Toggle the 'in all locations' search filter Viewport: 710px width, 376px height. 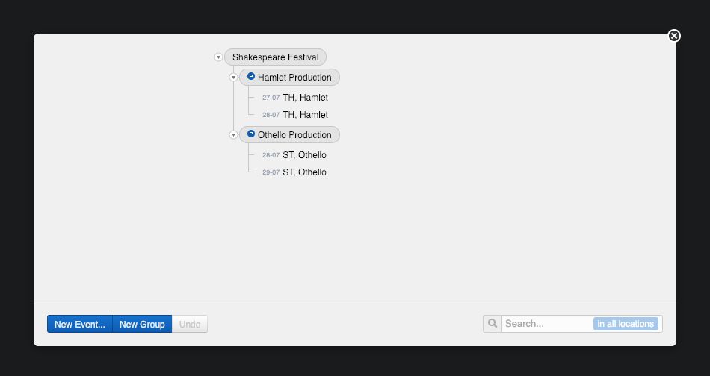[626, 324]
